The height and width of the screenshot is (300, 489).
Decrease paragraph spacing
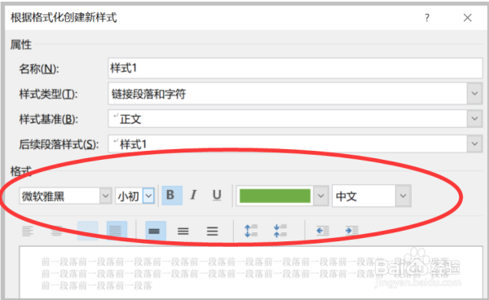tap(280, 231)
